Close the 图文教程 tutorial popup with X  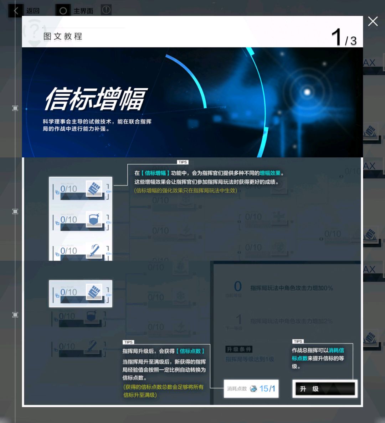click(373, 21)
